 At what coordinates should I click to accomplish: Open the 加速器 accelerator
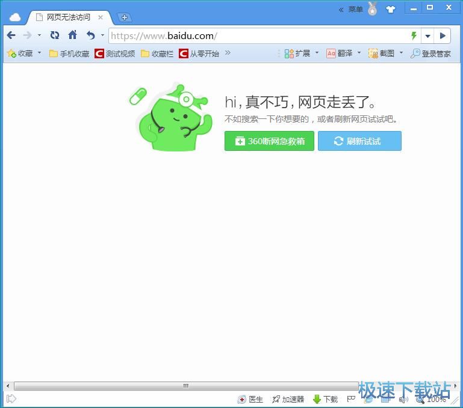[288, 400]
